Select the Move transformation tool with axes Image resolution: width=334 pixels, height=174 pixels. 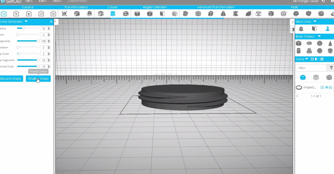coord(64,14)
